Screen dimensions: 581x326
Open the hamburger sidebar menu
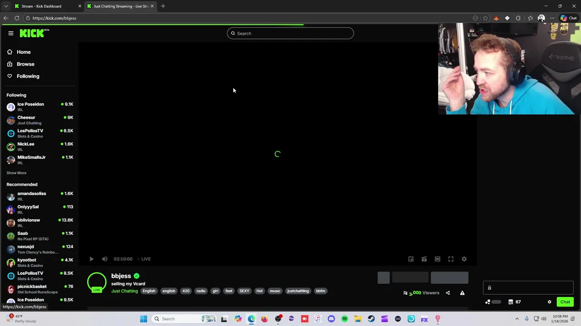(11, 33)
